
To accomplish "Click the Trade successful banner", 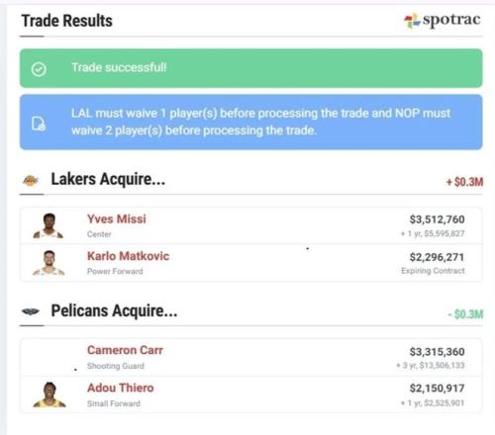I will [251, 68].
